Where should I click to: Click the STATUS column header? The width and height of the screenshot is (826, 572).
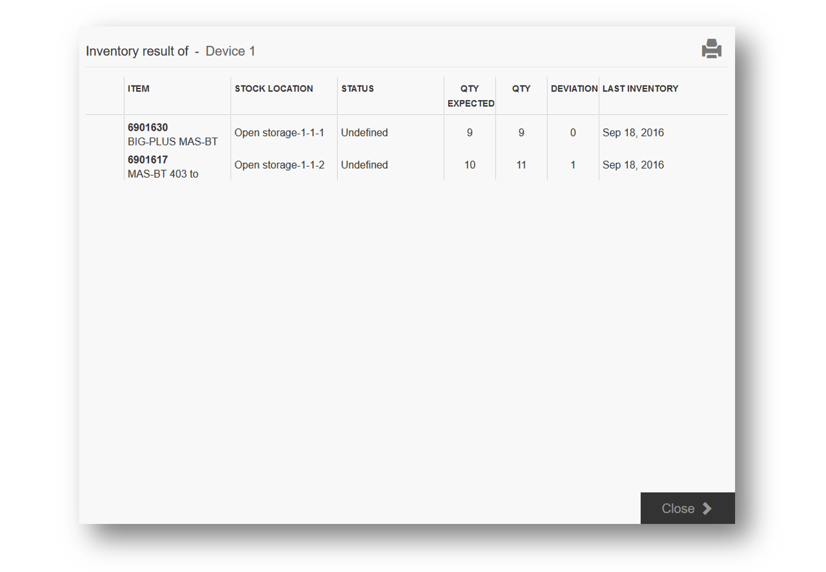point(357,89)
